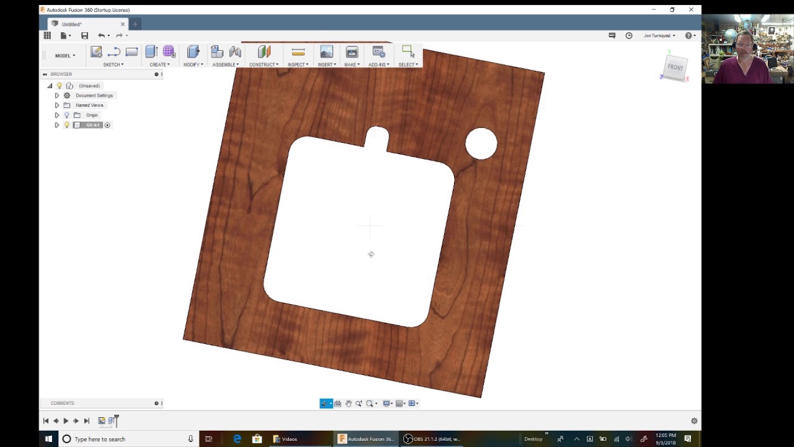Image resolution: width=794 pixels, height=447 pixels.
Task: Close the Untitled* document tab
Action: coord(122,24)
